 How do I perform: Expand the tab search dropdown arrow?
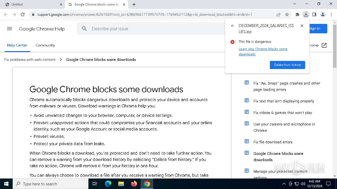tap(295, 4)
